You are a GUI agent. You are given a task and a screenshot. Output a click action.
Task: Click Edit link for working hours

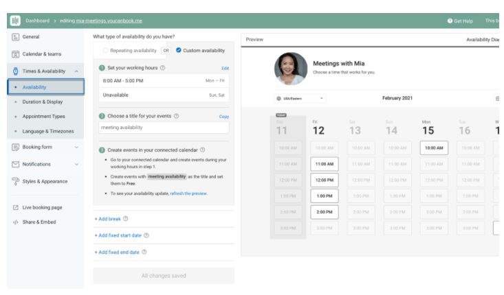(x=225, y=69)
